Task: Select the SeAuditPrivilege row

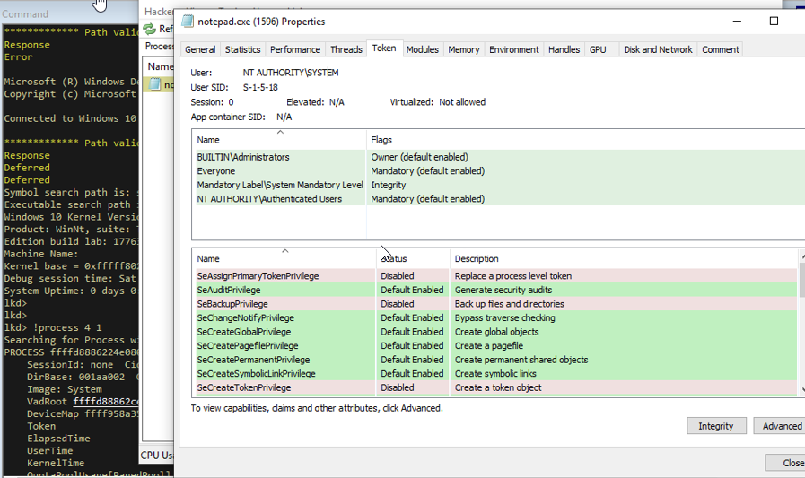Action: coord(496,290)
